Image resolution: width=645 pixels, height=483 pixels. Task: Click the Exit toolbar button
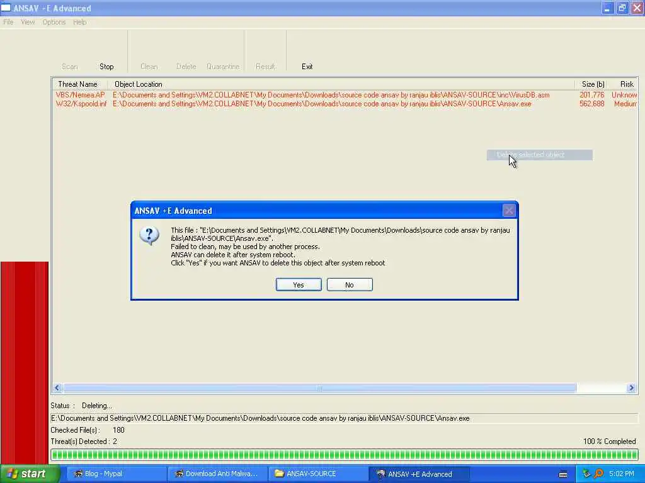pyautogui.click(x=307, y=67)
